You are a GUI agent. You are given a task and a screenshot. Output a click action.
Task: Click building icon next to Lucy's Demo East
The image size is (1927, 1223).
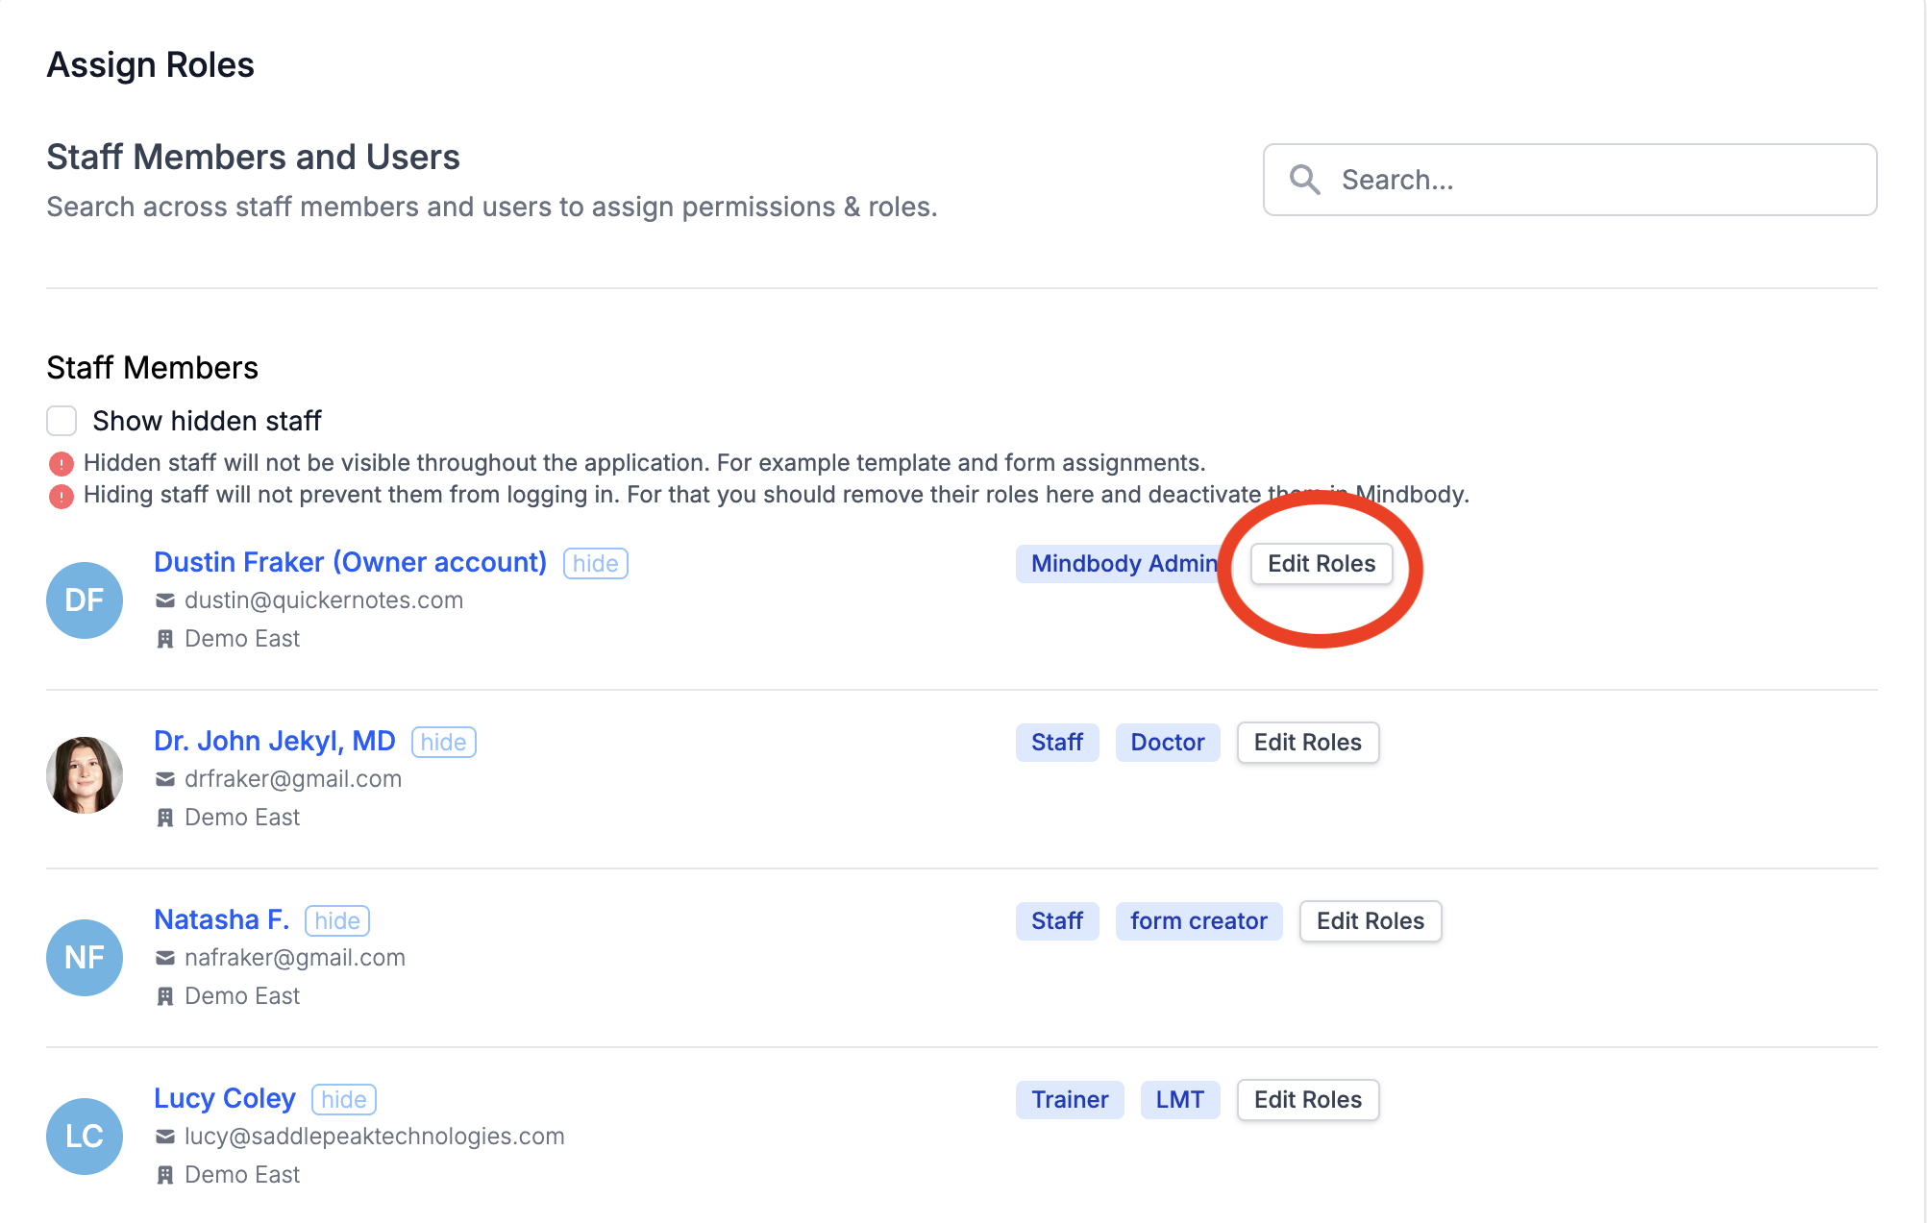pos(165,1175)
